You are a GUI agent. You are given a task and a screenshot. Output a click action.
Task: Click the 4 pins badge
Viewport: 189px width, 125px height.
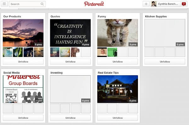[86, 45]
